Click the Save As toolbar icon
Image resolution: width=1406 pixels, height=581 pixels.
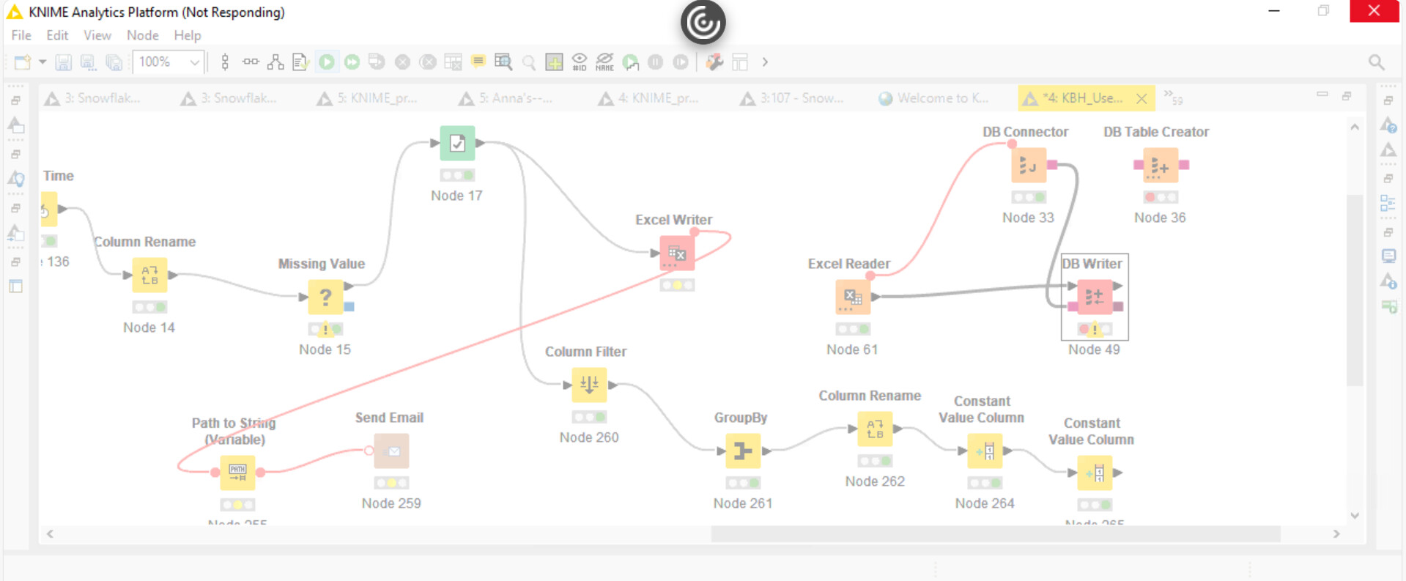(89, 62)
